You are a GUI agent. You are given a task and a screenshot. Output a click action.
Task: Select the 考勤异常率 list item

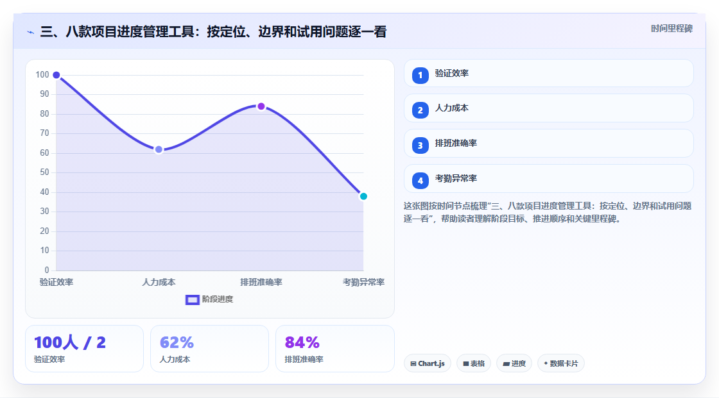pyautogui.click(x=548, y=179)
